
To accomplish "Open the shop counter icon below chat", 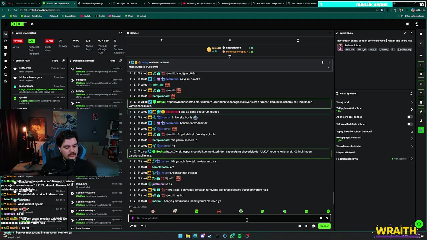I will [x=143, y=226].
